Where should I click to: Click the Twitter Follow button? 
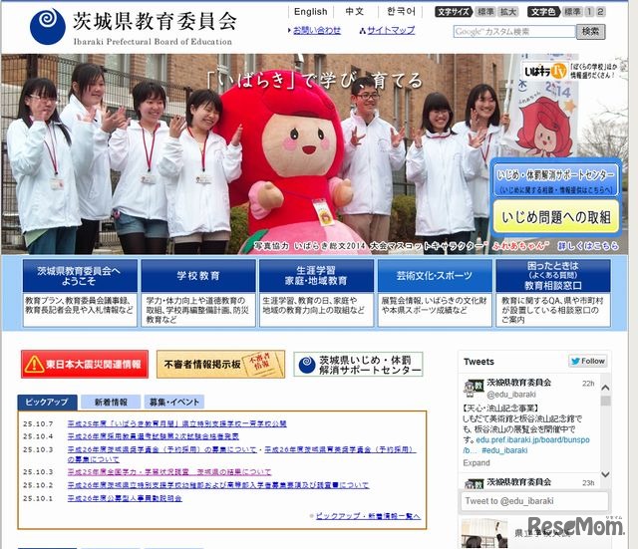pos(587,361)
